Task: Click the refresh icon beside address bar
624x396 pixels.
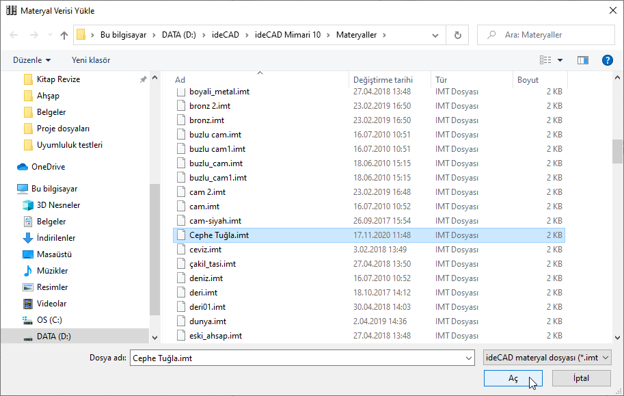Action: point(457,35)
